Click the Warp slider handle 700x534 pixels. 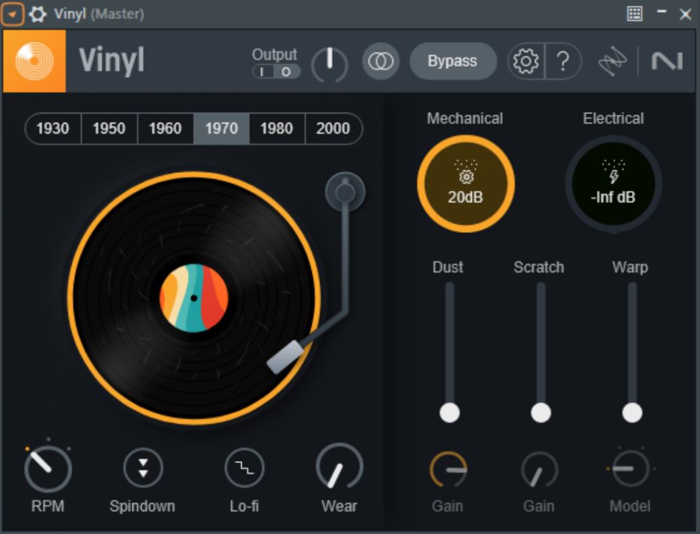coord(632,412)
